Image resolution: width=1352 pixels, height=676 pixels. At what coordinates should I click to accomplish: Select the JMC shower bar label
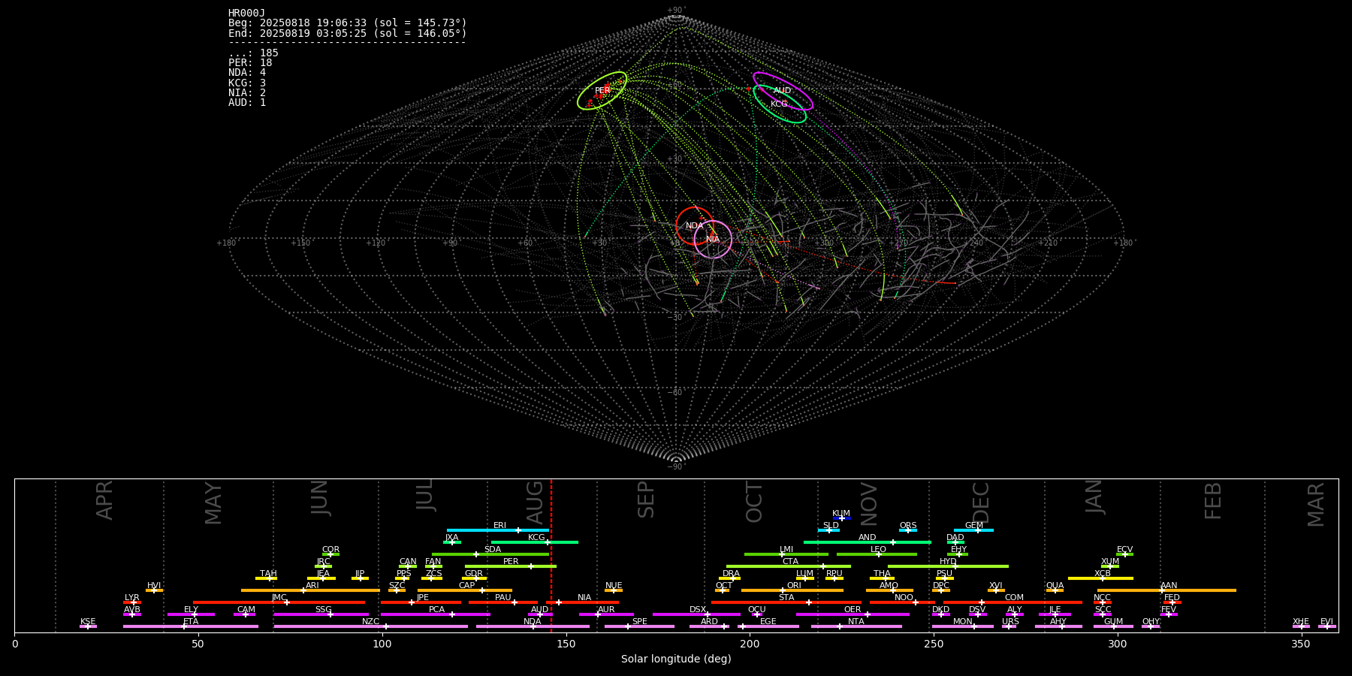tap(279, 598)
